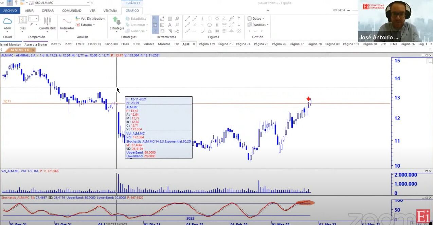Click the key icon in quick access toolbar
Image resolution: width=433 pixels, height=225 pixels.
point(16,3)
